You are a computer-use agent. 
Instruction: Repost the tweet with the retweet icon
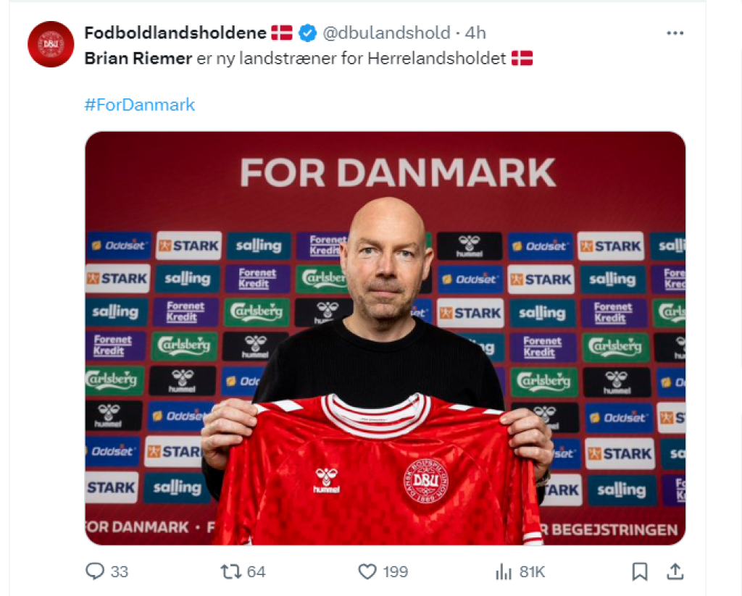point(231,571)
